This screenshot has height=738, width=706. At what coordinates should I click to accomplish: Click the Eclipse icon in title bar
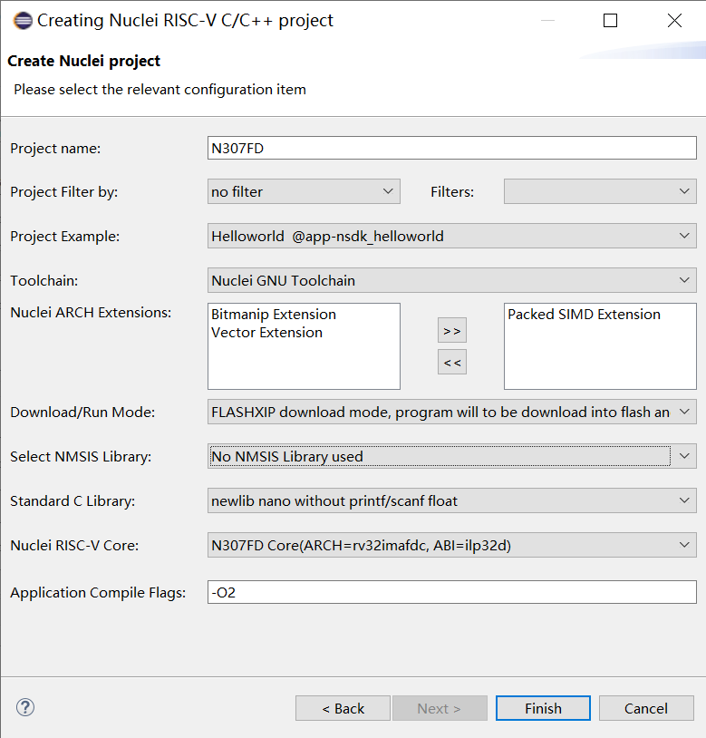[x=23, y=21]
